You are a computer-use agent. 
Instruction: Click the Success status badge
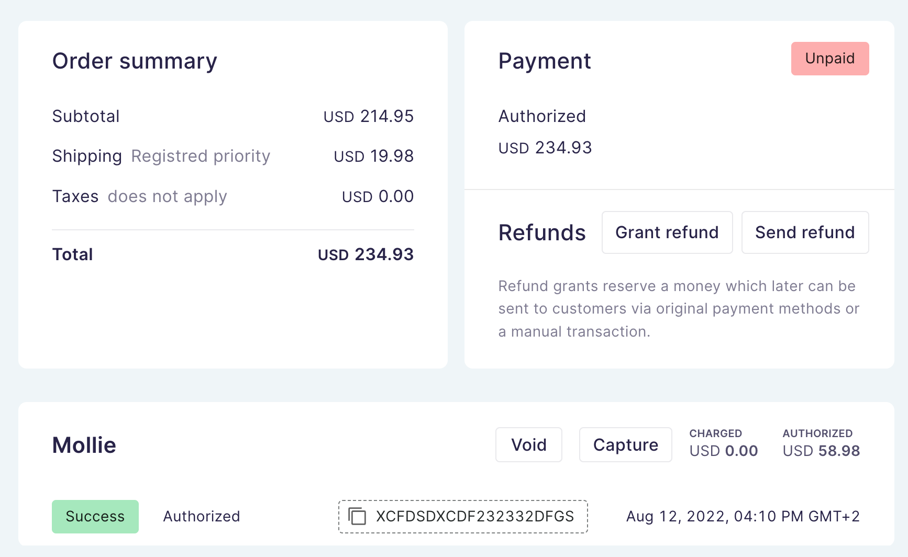(x=95, y=516)
